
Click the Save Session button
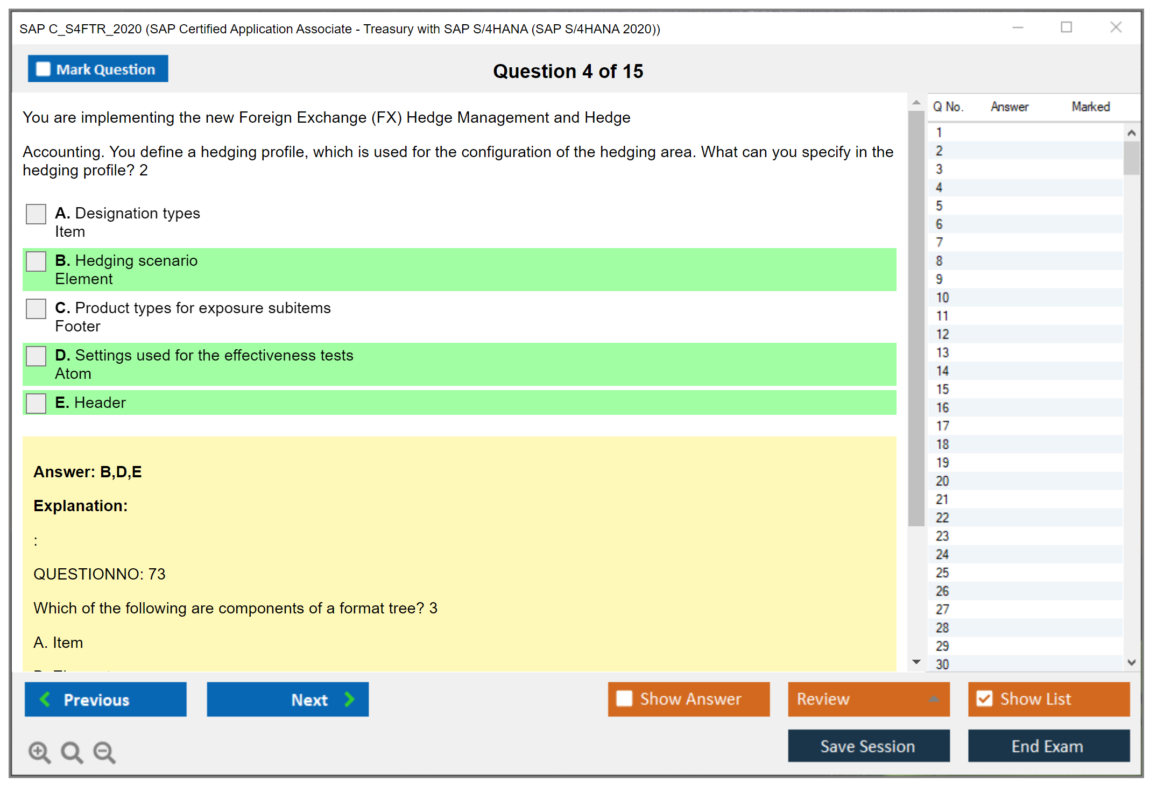point(868,746)
